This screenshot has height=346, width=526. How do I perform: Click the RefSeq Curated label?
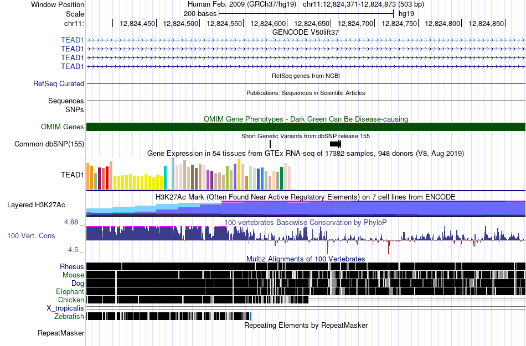click(x=59, y=84)
